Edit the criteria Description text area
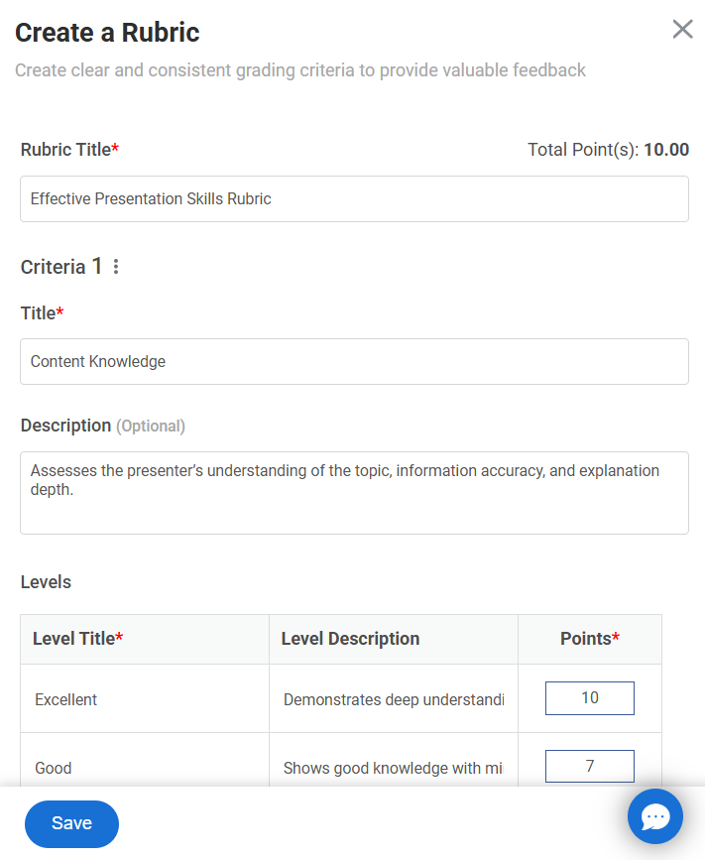The height and width of the screenshot is (860, 705). point(354,493)
